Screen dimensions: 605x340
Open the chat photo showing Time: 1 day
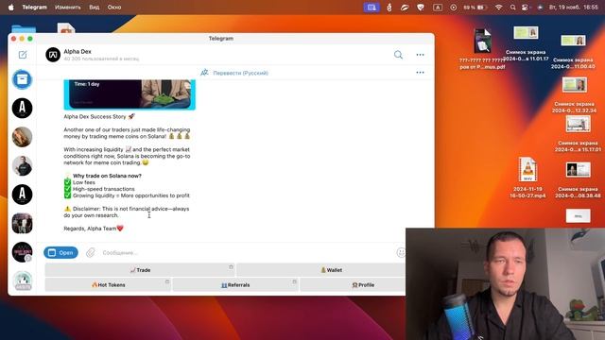(x=130, y=94)
